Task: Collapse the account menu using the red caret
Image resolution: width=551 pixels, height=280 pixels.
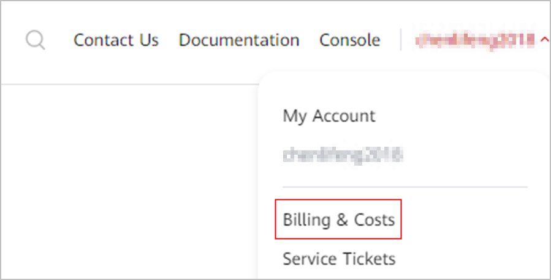Action: (545, 40)
